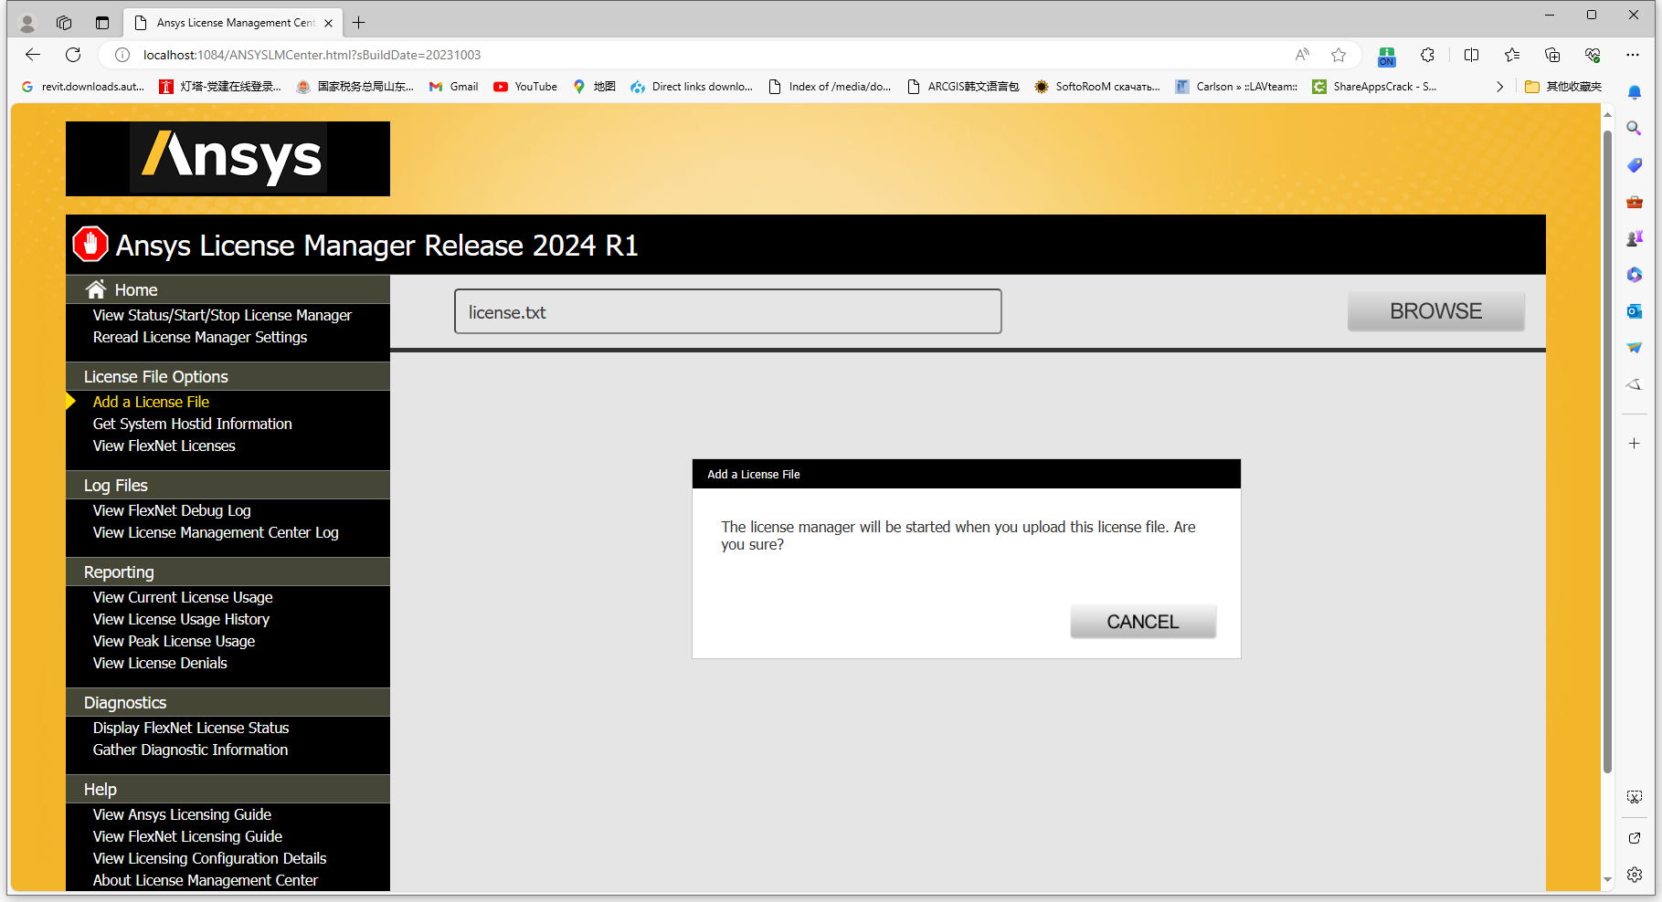Open Browser essentials heart icon

1593,55
